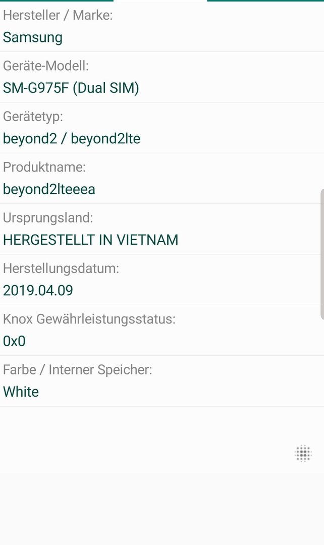Tap the Hersteller / Marke label
324x545 pixels.
tap(58, 15)
